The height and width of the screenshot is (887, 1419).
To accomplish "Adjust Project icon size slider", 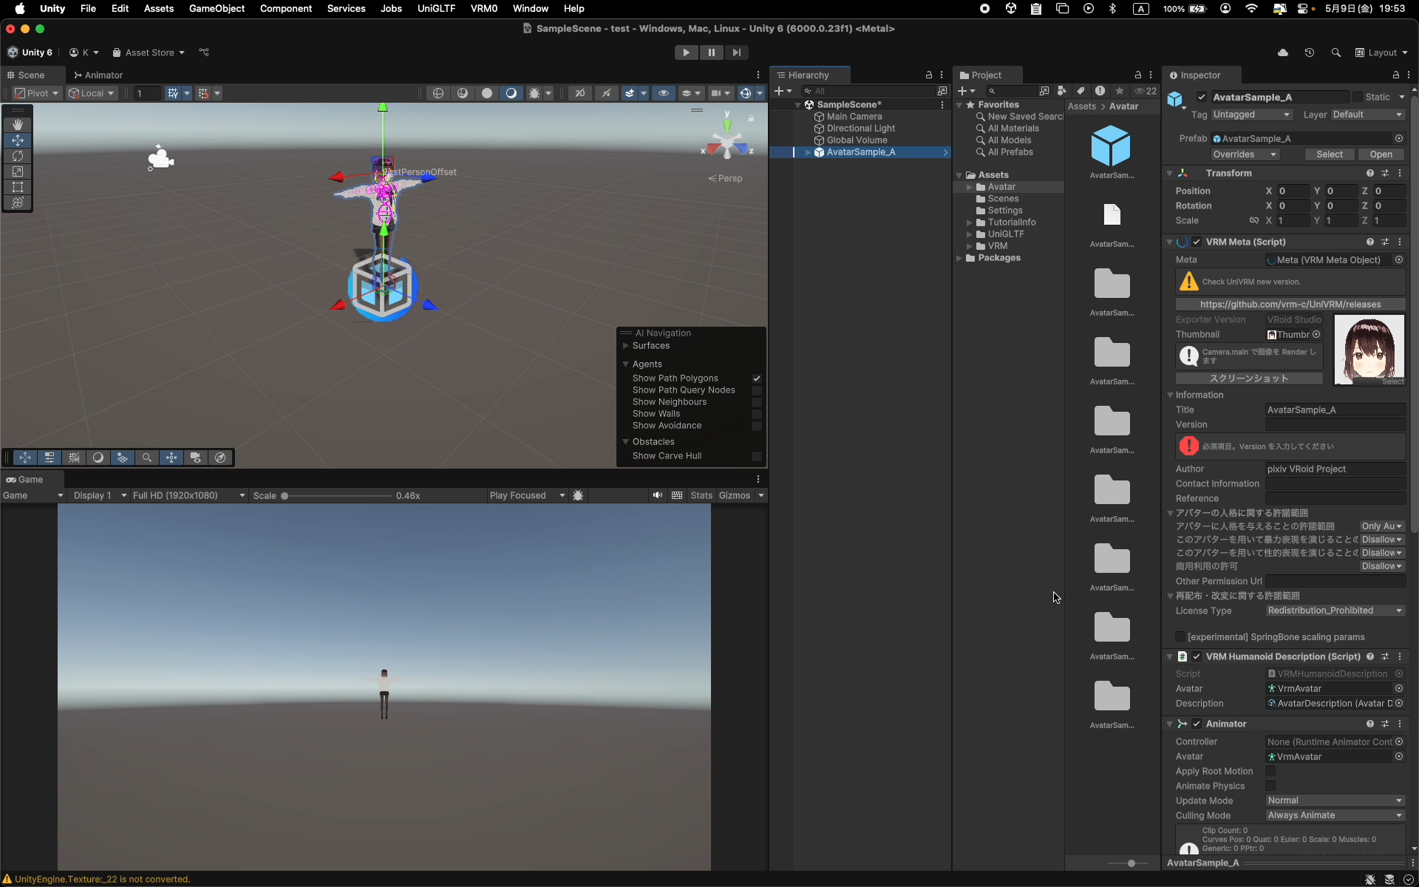I will click(1131, 863).
